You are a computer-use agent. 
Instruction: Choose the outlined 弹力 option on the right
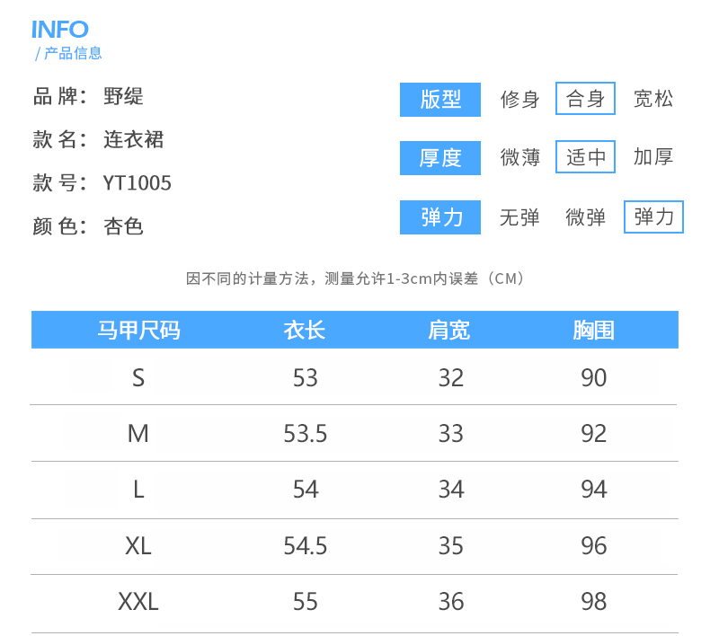(x=653, y=216)
